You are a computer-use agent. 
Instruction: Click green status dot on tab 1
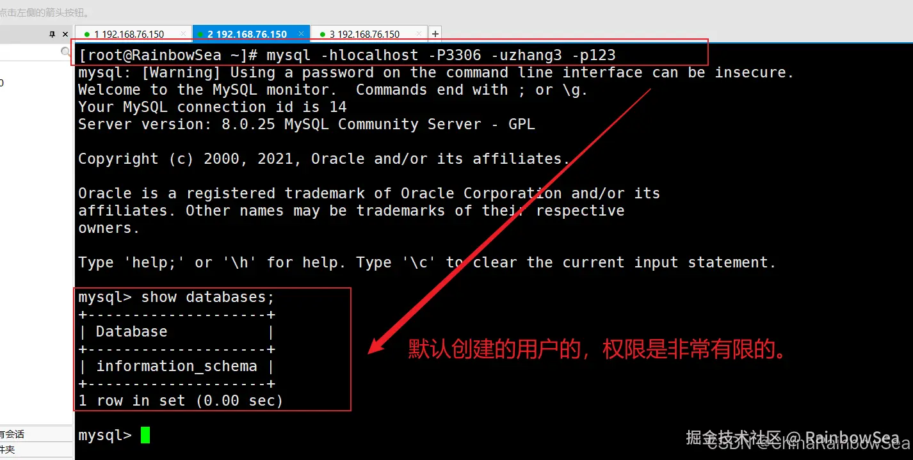tap(87, 35)
